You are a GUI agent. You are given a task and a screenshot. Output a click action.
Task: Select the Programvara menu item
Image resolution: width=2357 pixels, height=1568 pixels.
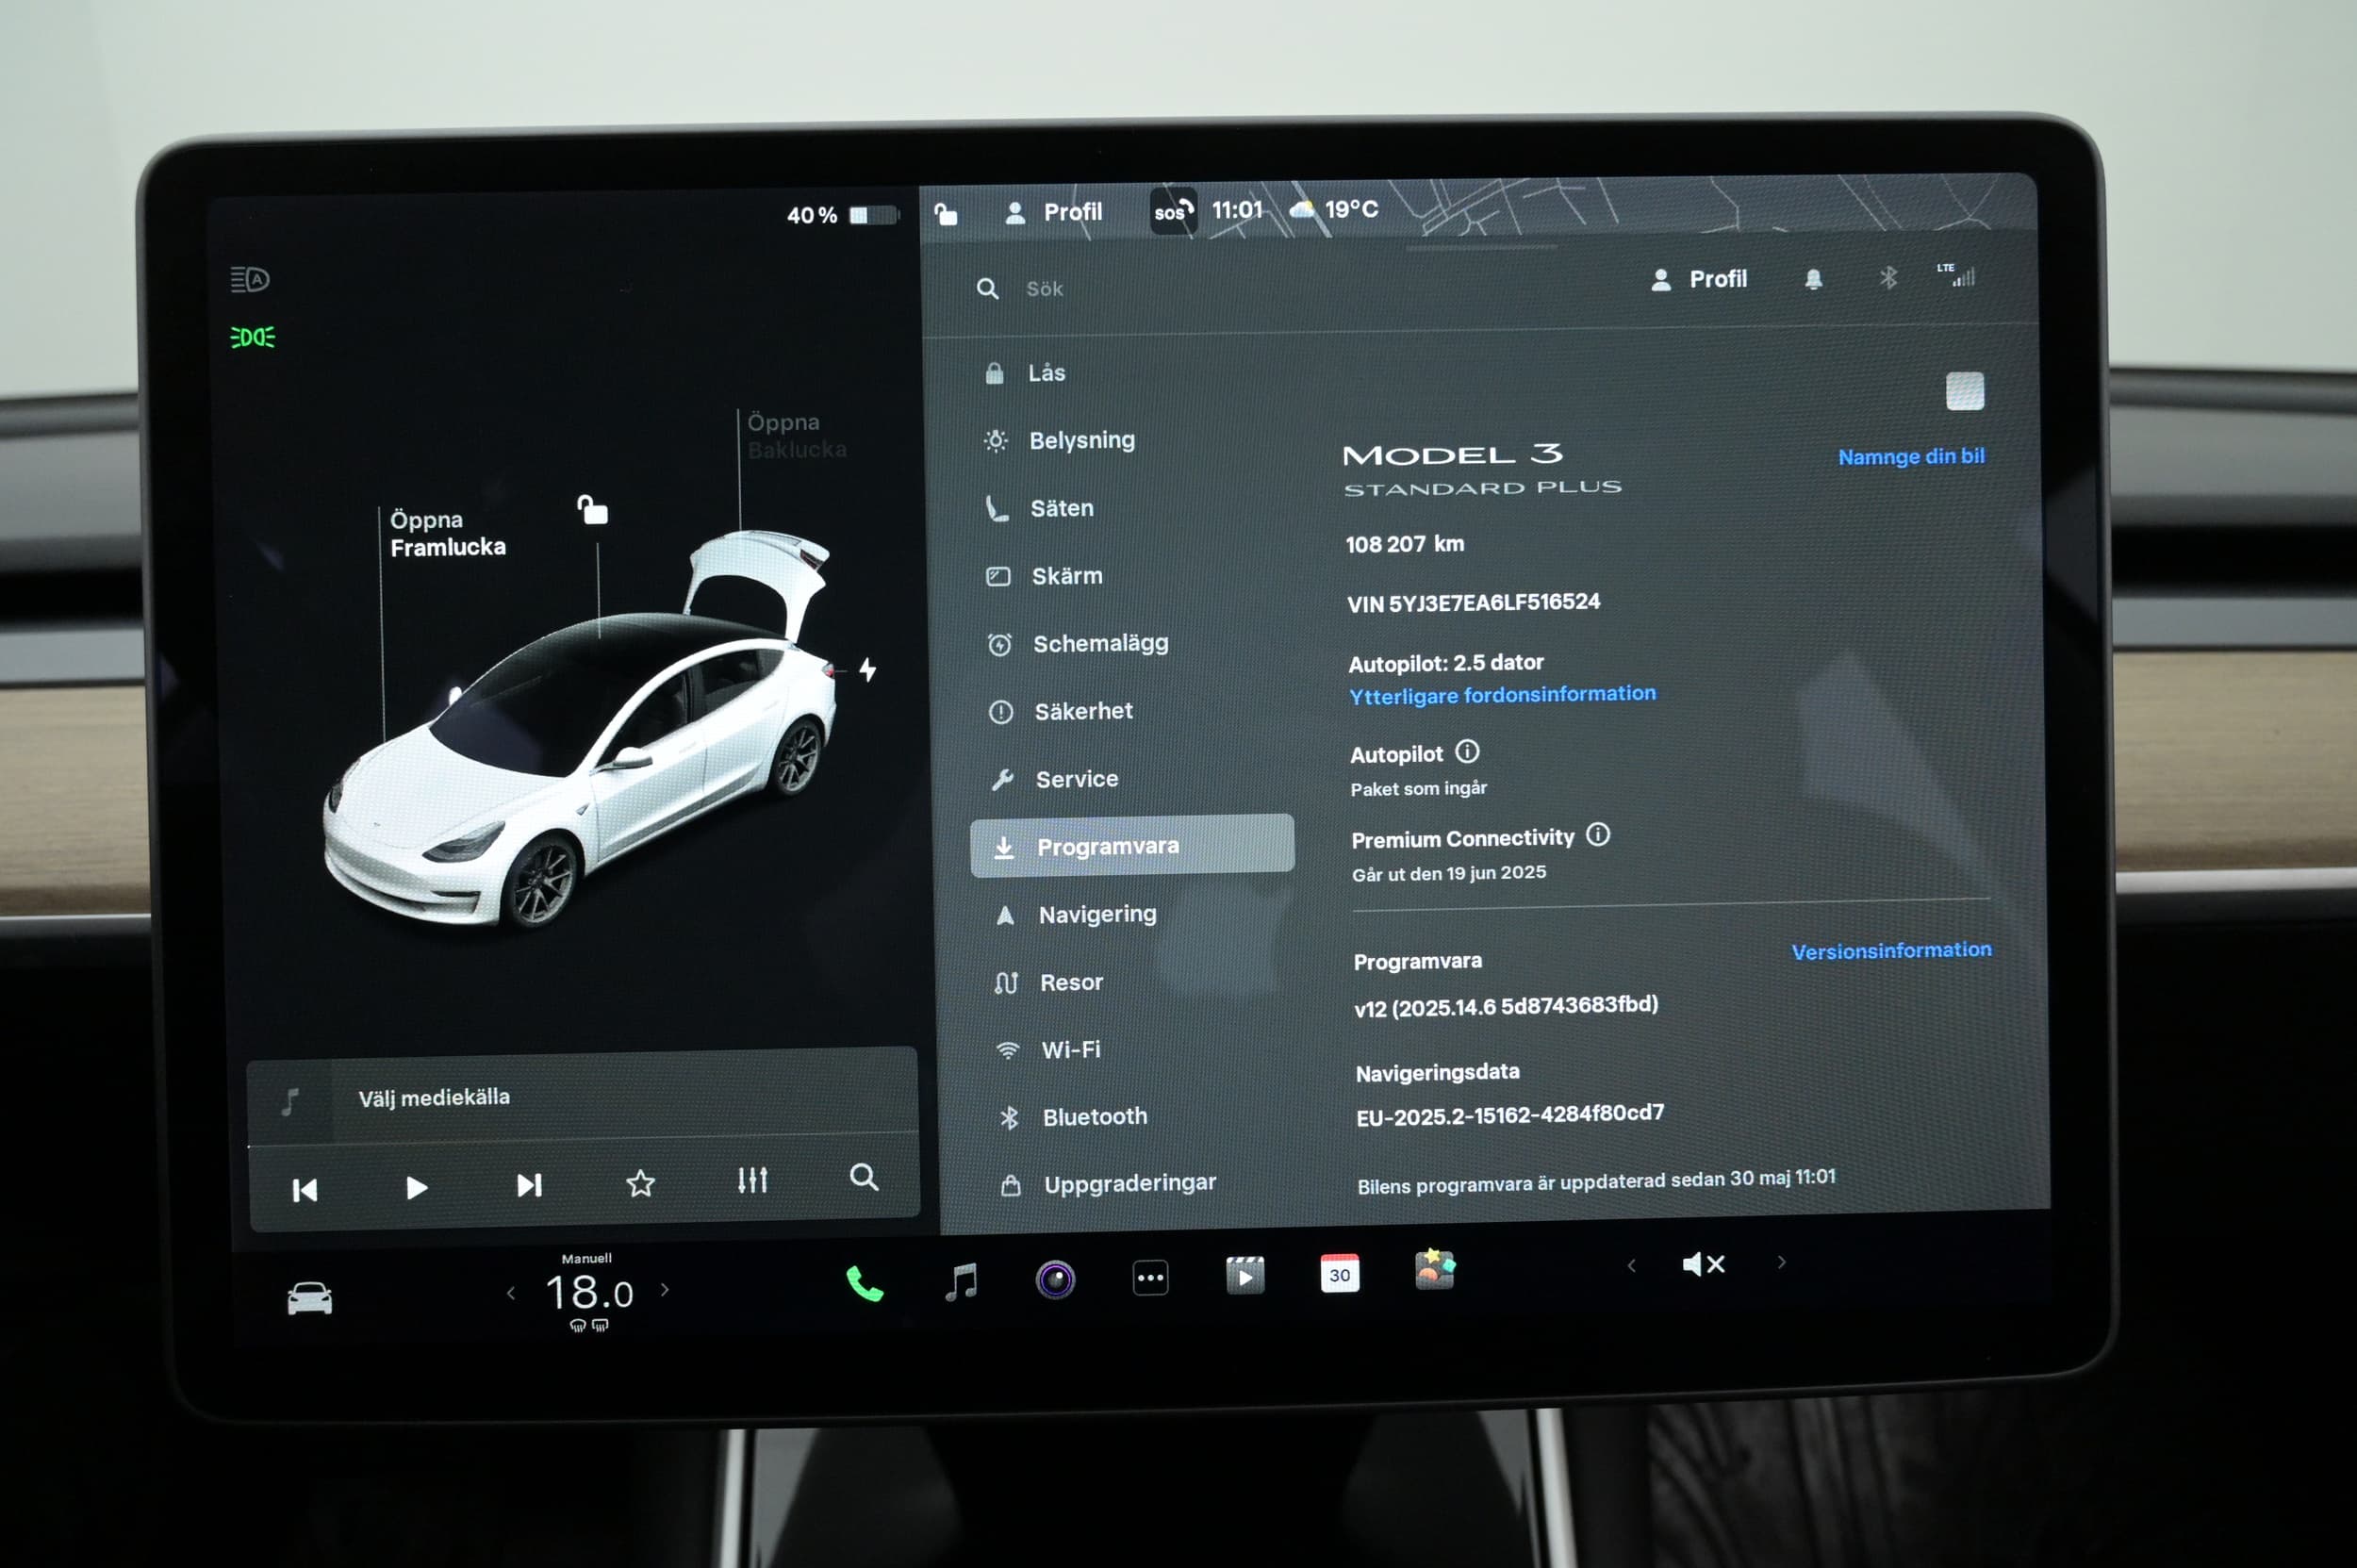1132,846
